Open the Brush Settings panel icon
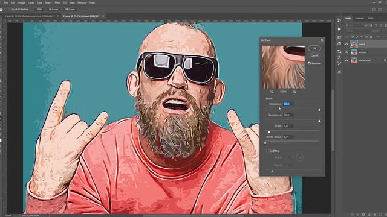The height and width of the screenshot is (217, 387). [x=339, y=58]
